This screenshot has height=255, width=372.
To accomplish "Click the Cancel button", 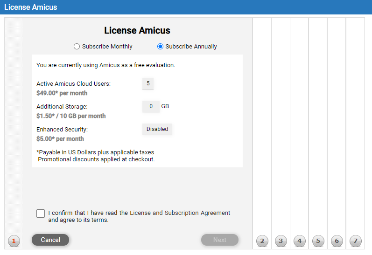I will (x=50, y=240).
